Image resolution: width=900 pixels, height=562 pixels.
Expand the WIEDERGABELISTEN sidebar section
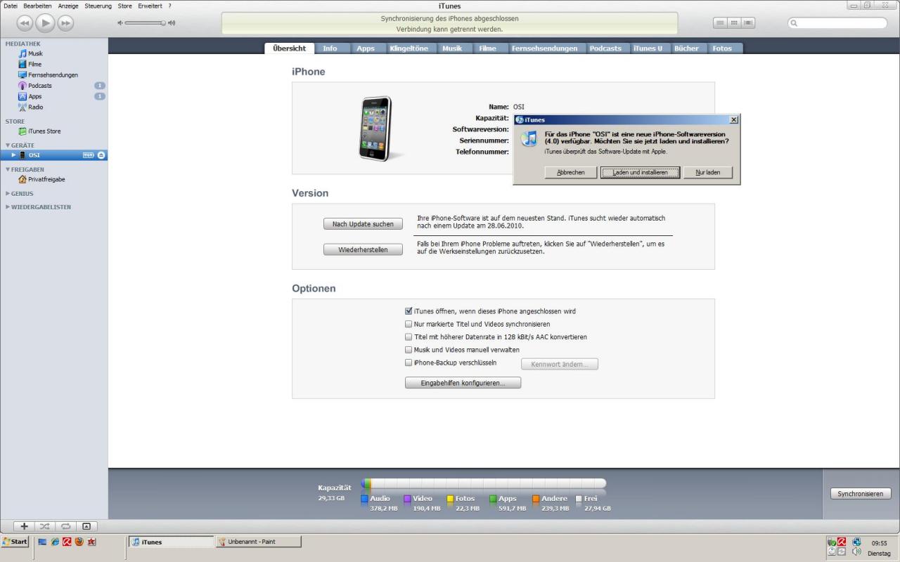pos(8,207)
